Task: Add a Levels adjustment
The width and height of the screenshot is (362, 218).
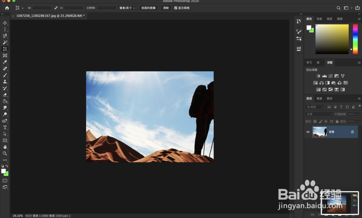Action: tap(324, 76)
